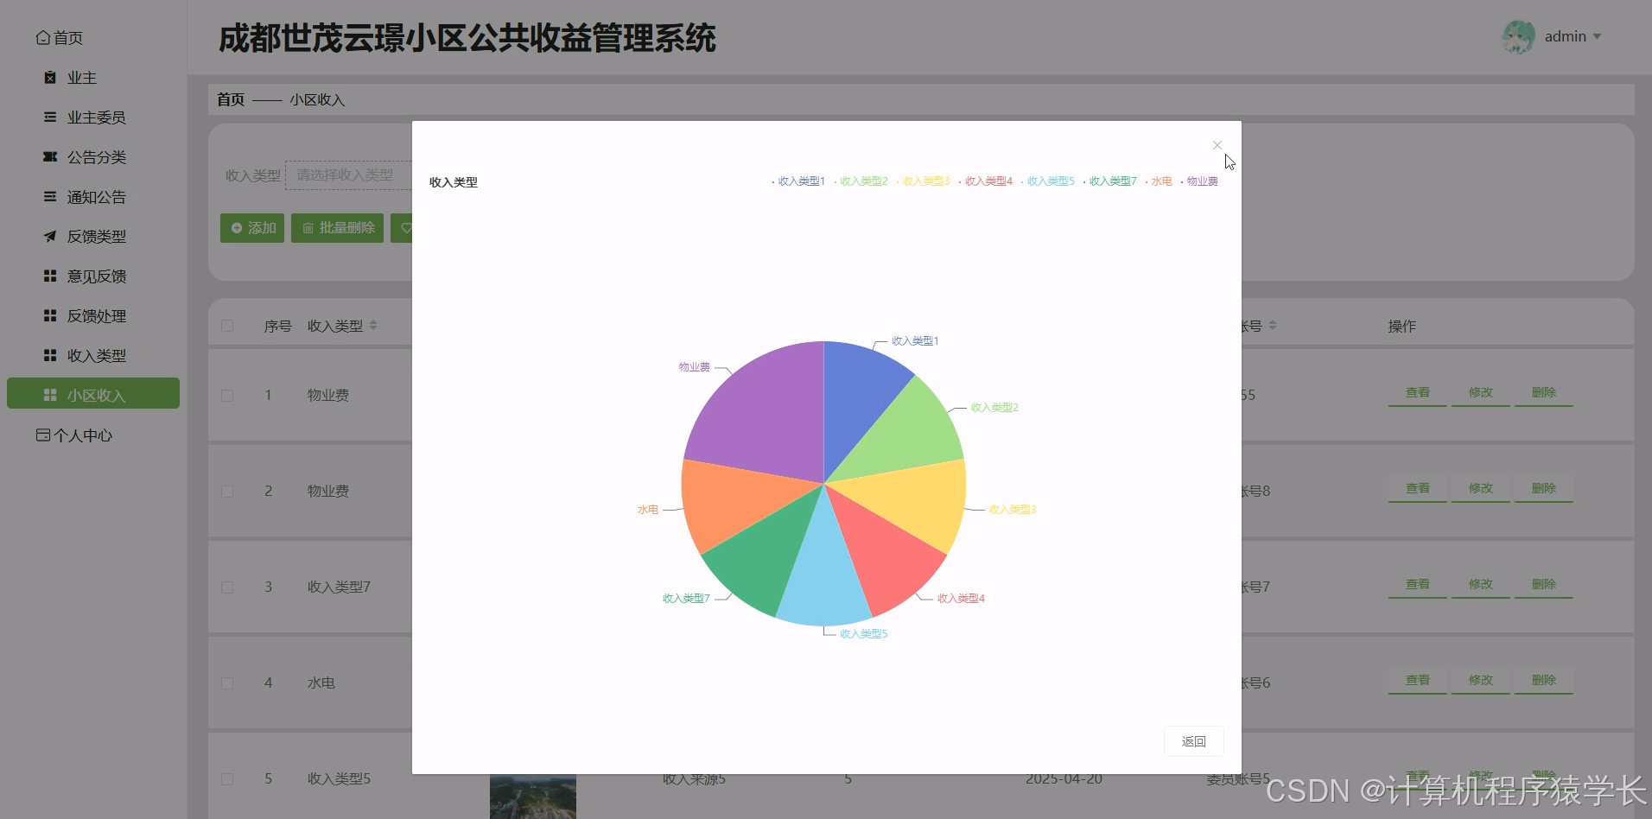Check the select-all checkbox in table header
The height and width of the screenshot is (819, 1652).
coord(227,325)
